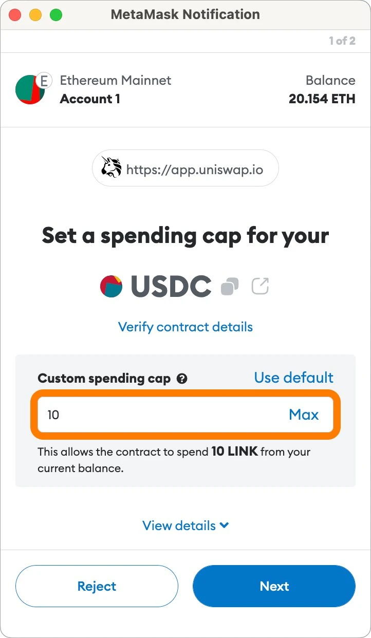Focus the custom spending cap input field
The image size is (371, 638).
click(x=185, y=415)
